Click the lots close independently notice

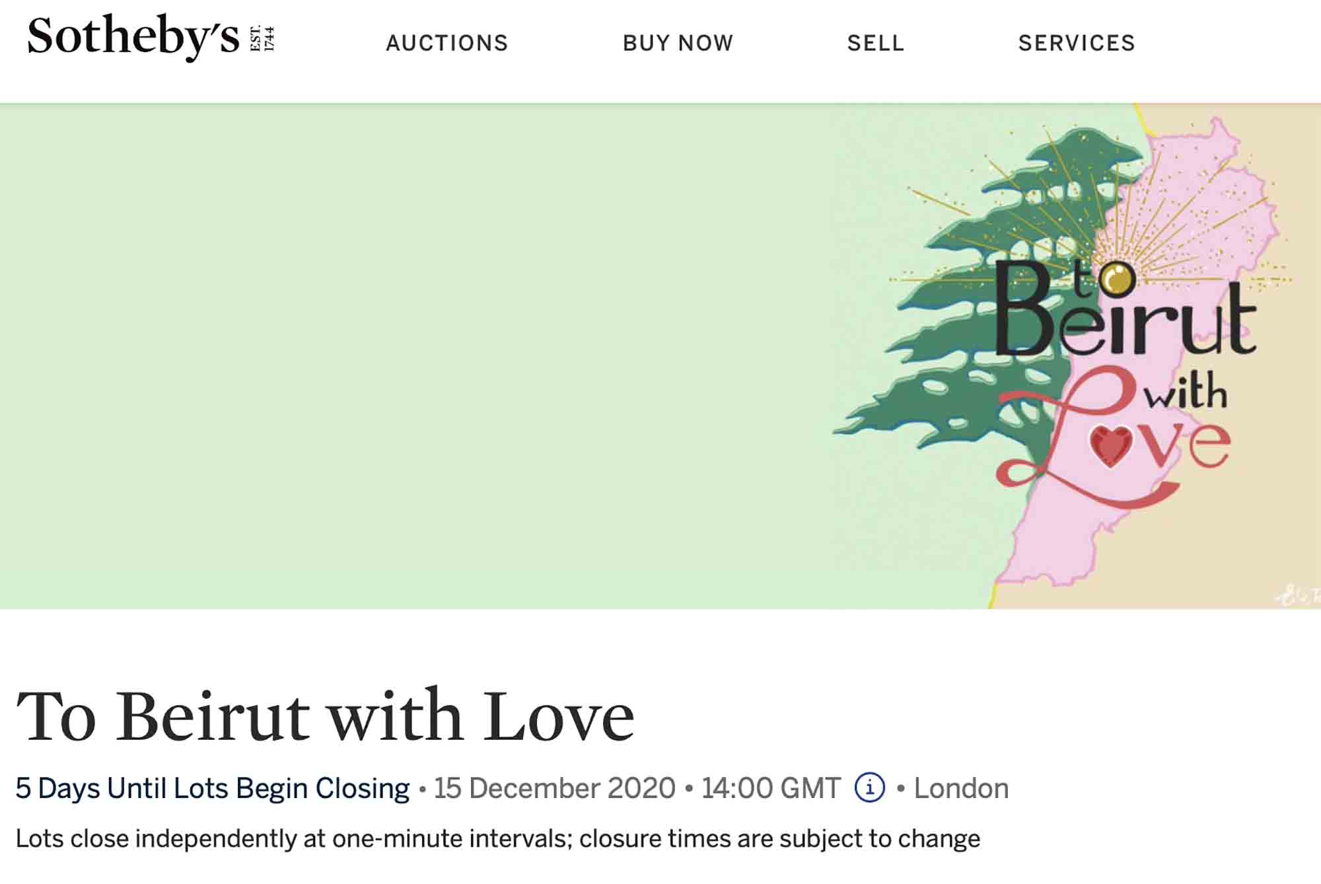[497, 838]
